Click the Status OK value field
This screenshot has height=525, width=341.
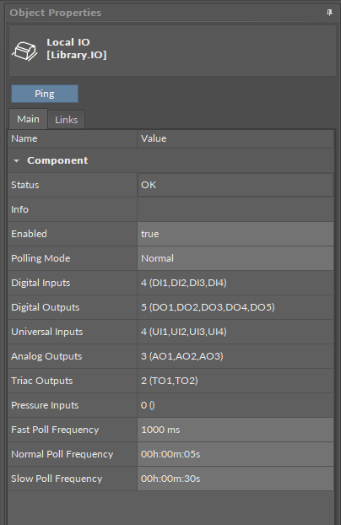(235, 185)
